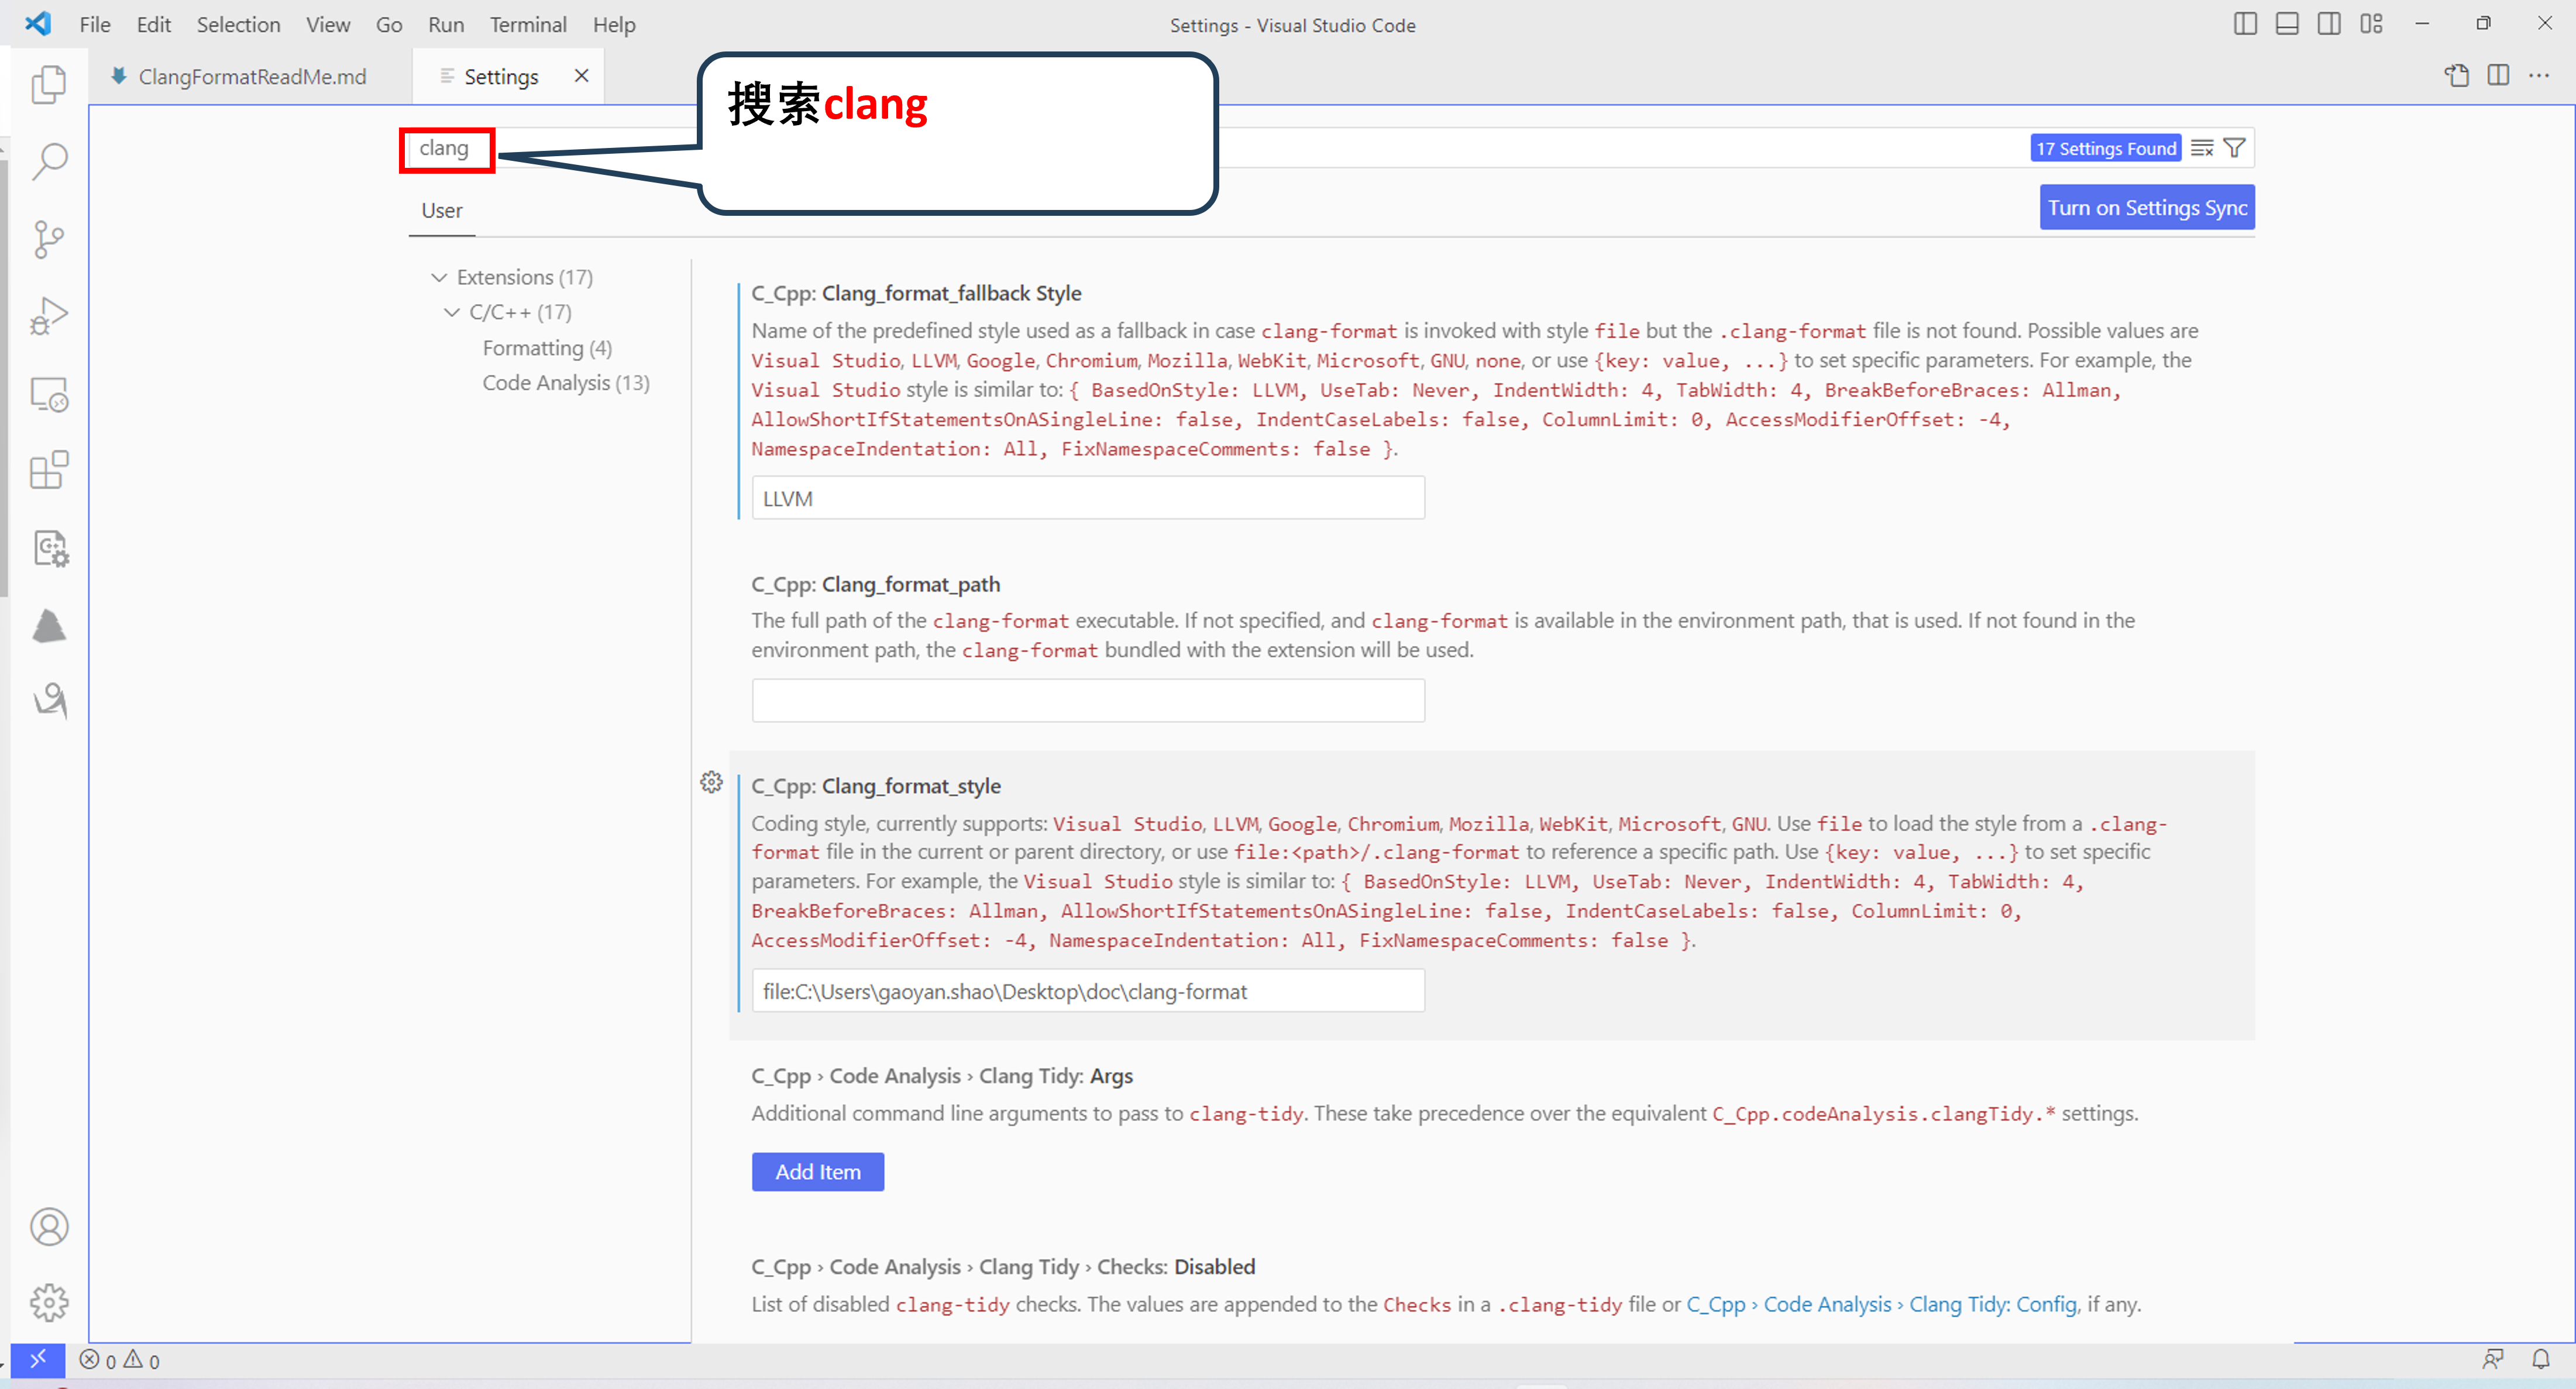Open the editor More Actions menu
This screenshot has height=1389, width=2576.
2539,76
